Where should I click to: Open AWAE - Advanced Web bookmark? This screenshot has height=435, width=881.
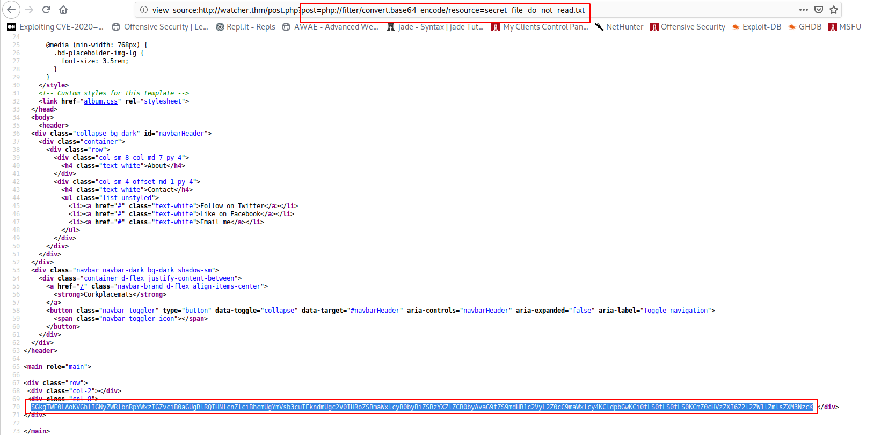(330, 27)
